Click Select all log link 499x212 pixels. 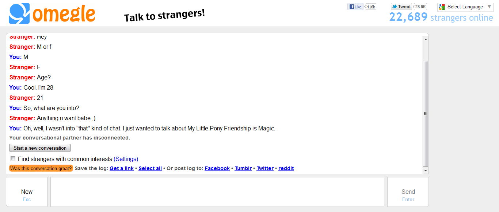tap(150, 168)
